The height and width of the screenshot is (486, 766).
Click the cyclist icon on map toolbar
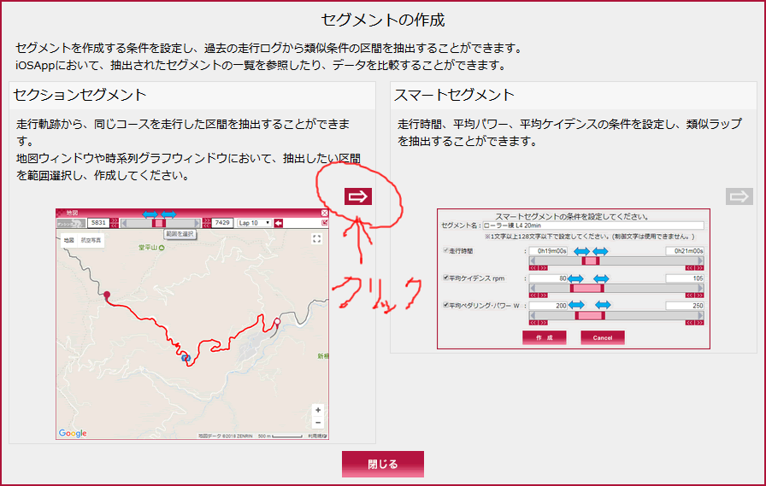71,224
